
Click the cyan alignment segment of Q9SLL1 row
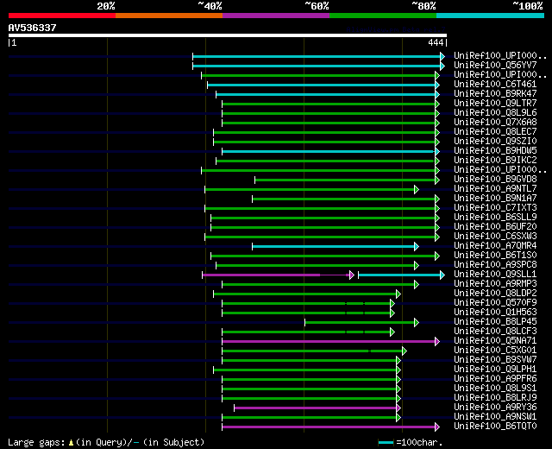401,275
